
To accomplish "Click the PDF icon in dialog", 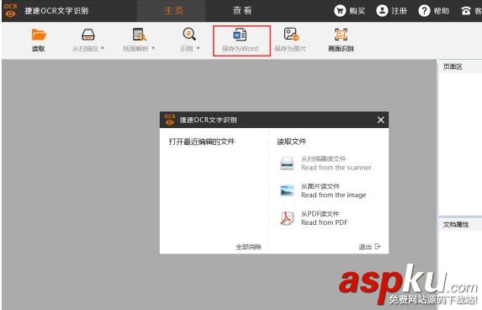I will (287, 218).
